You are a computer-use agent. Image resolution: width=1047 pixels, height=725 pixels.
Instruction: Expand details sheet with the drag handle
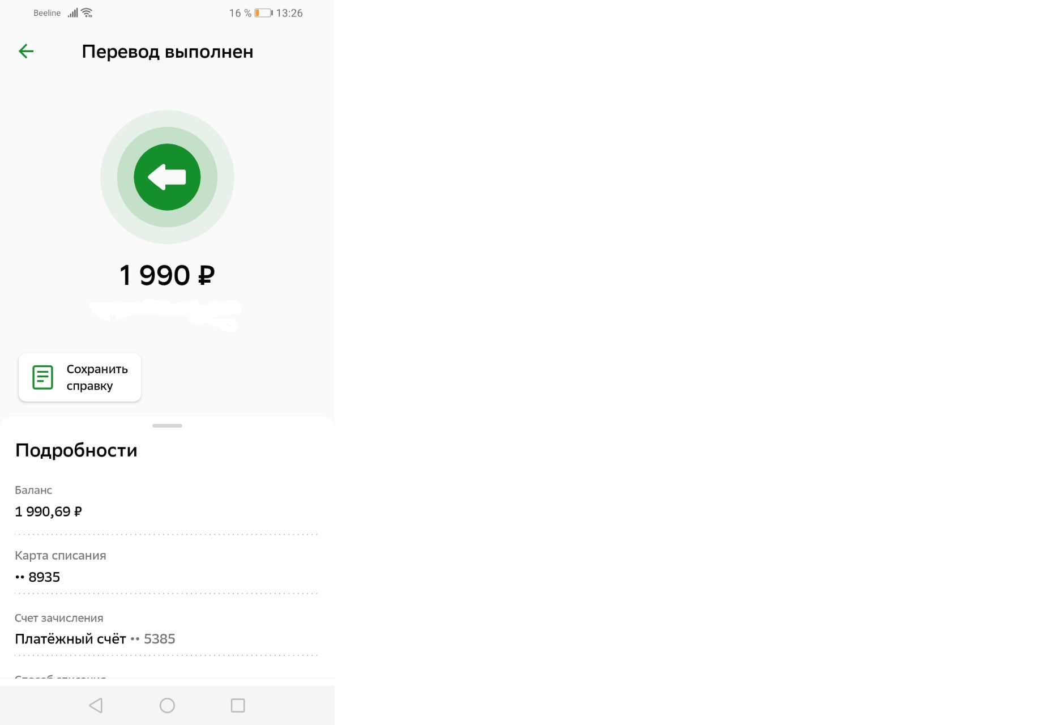coord(167,425)
